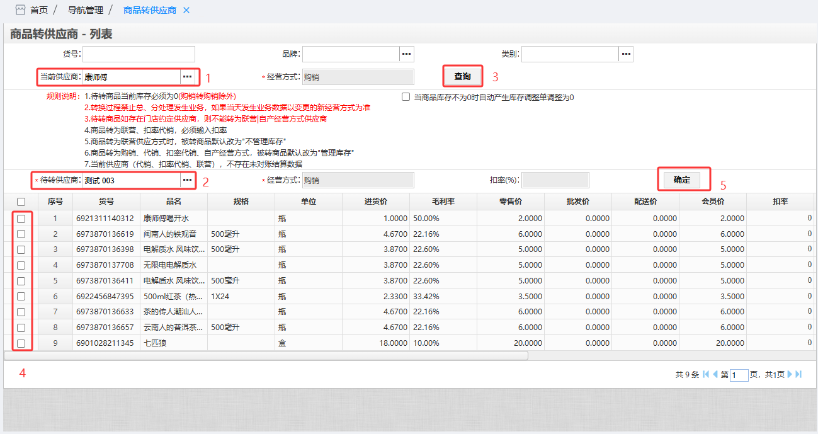This screenshot has height=434, width=818.
Task: Open 品牌 lookup ellipsis button
Action: click(x=407, y=54)
